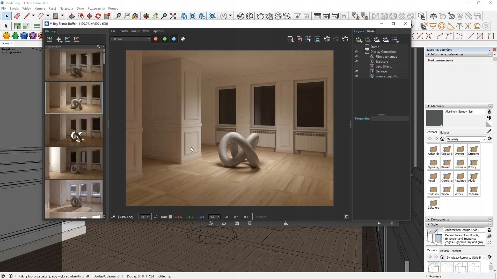Switch to the Stats tab
Image resolution: width=497 pixels, height=279 pixels.
pyautogui.click(x=371, y=31)
